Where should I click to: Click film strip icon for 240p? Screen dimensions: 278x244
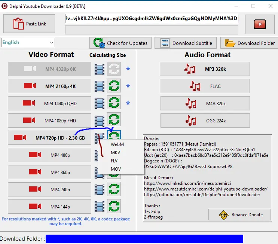click(x=100, y=190)
